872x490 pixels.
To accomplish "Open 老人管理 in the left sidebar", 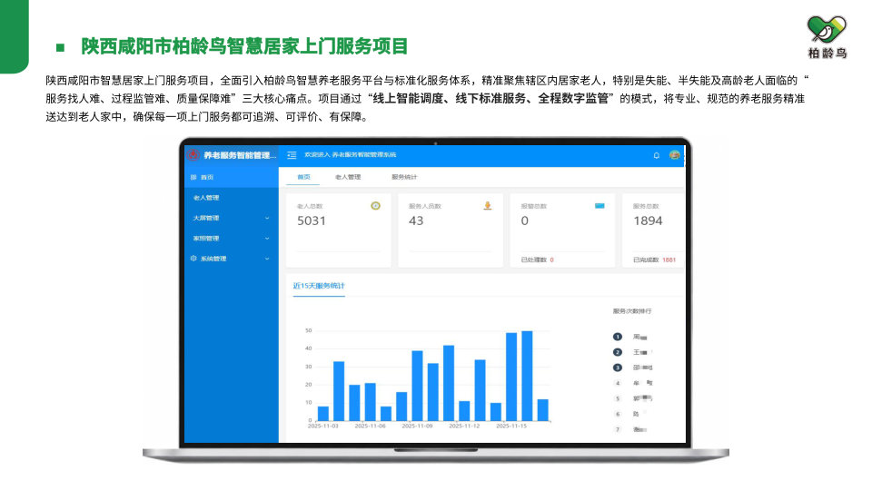I will click(x=232, y=198).
